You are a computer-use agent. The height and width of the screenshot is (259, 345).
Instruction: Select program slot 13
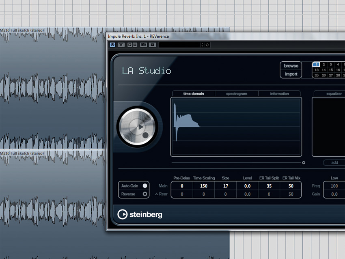point(317,70)
